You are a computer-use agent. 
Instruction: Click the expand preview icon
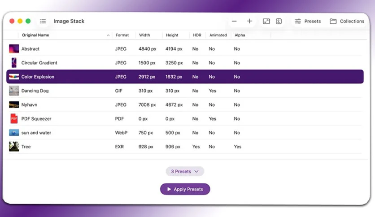pyautogui.click(x=266, y=21)
